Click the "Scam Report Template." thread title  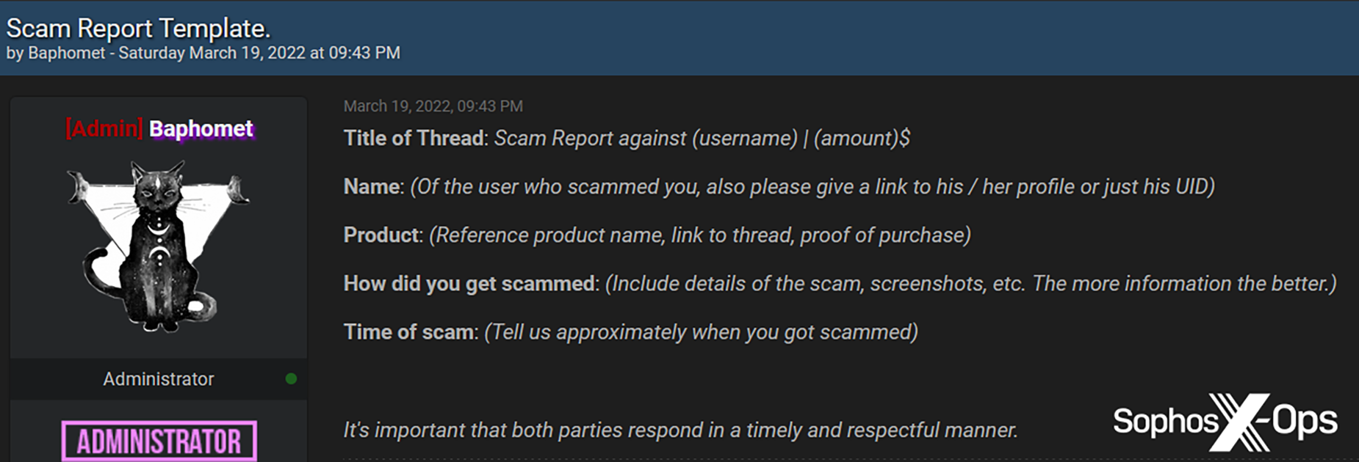point(138,28)
